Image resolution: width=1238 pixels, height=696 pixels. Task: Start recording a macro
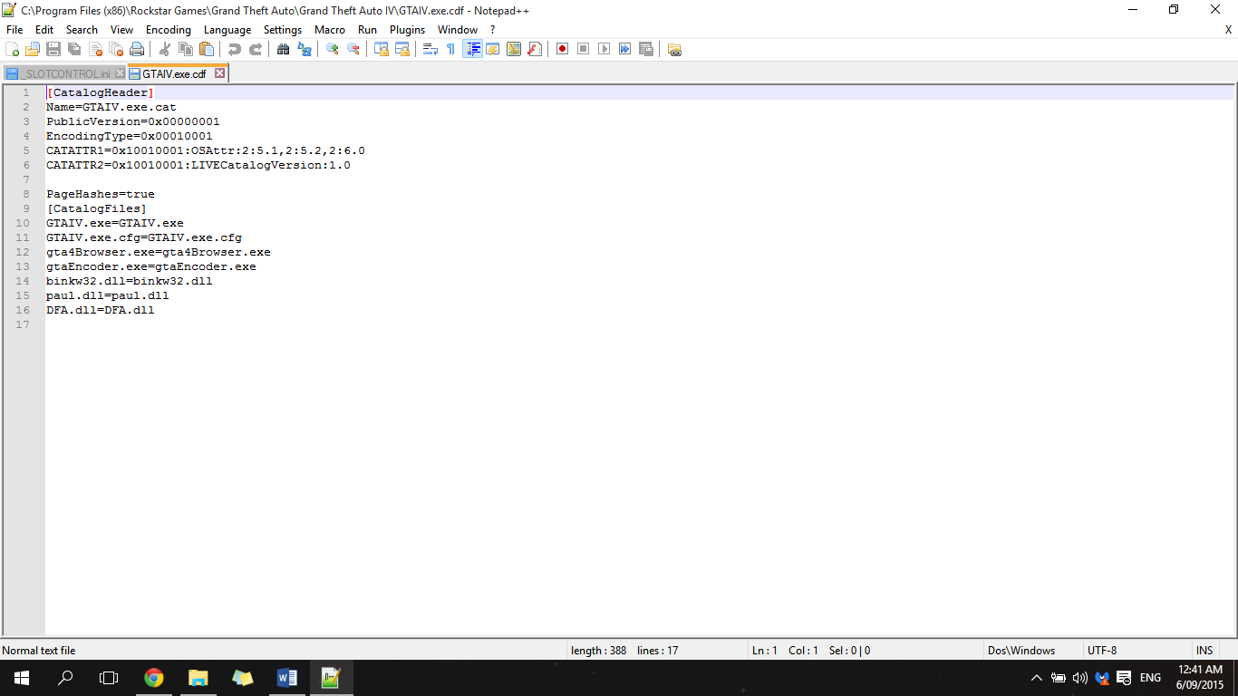563,49
